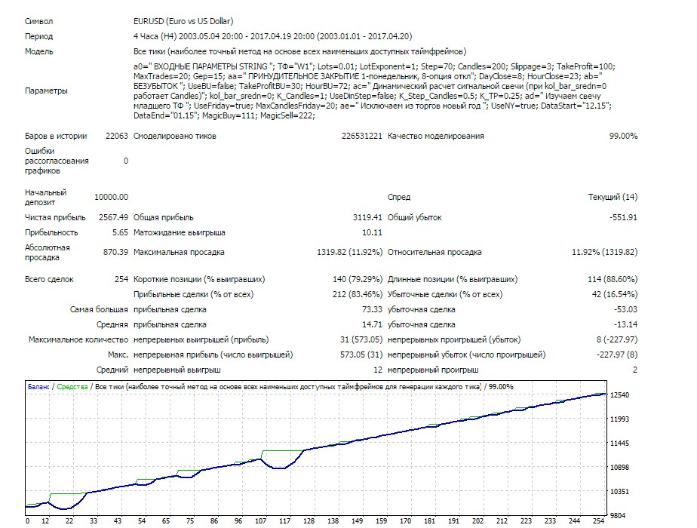The height and width of the screenshot is (528, 697).
Task: Click the chart y-axis label '11445'
Action: pyautogui.click(x=619, y=443)
